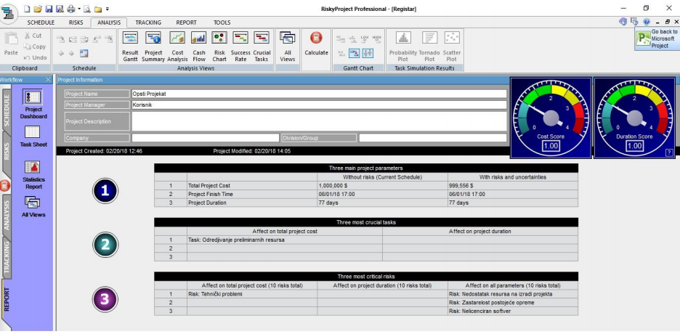Click the RiskyProject application menu orb
This screenshot has width=680, height=334.
[x=9, y=12]
